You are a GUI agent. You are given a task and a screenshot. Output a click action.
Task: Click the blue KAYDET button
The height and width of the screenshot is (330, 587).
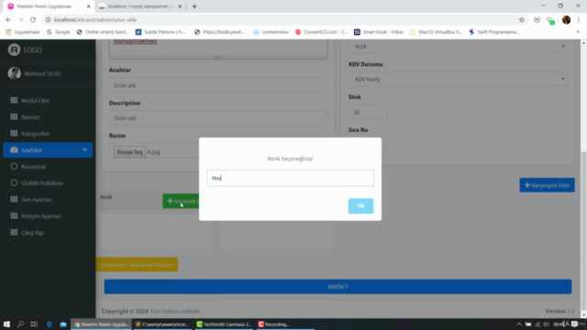pyautogui.click(x=338, y=287)
